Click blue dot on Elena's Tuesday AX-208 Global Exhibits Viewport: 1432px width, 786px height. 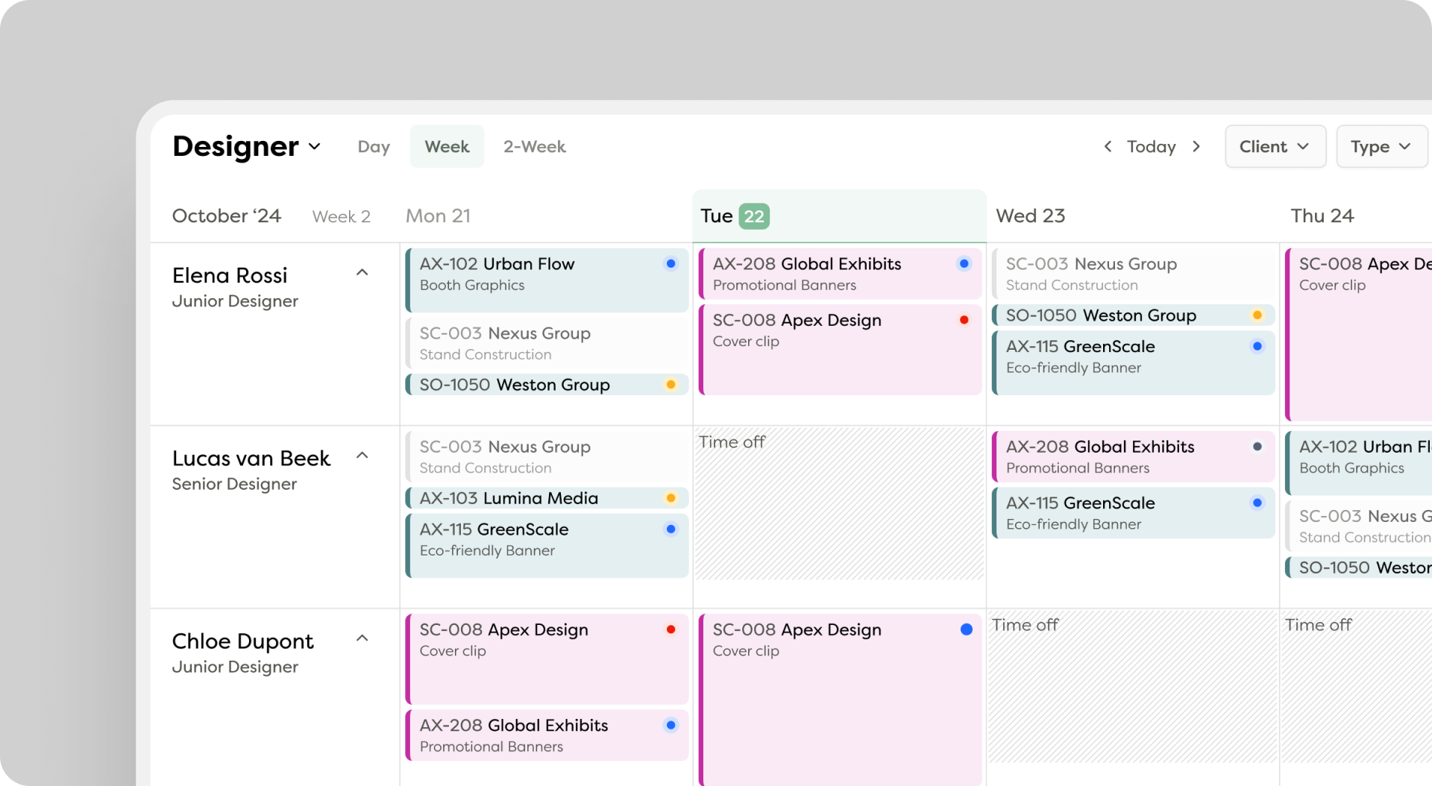coord(964,263)
